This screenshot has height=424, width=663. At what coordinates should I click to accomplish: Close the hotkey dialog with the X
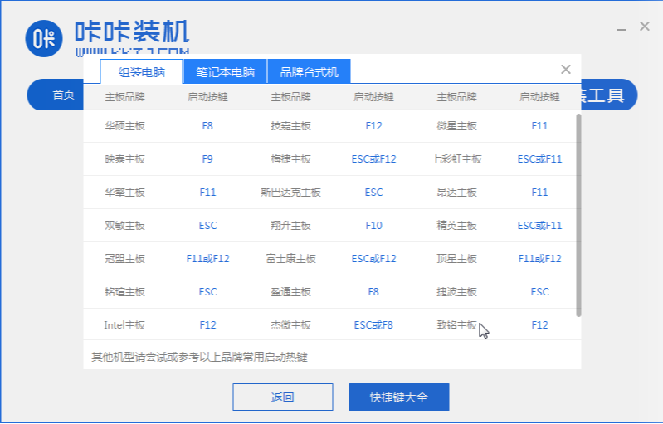pyautogui.click(x=566, y=70)
